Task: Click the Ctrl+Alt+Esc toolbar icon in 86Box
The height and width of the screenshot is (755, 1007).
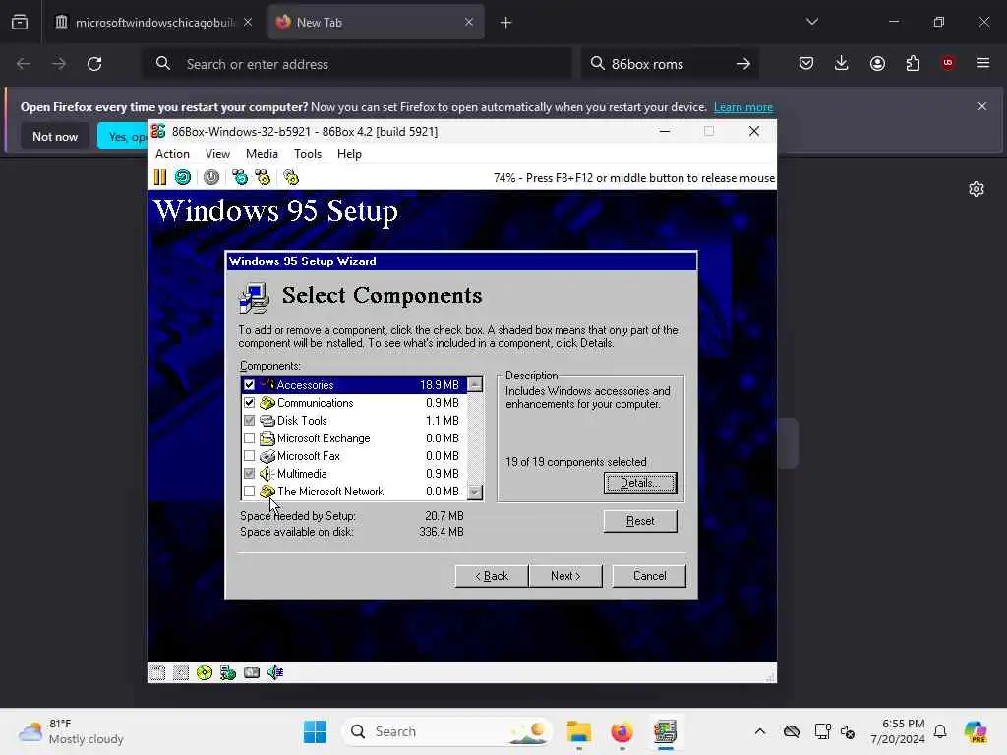Action: tap(263, 177)
